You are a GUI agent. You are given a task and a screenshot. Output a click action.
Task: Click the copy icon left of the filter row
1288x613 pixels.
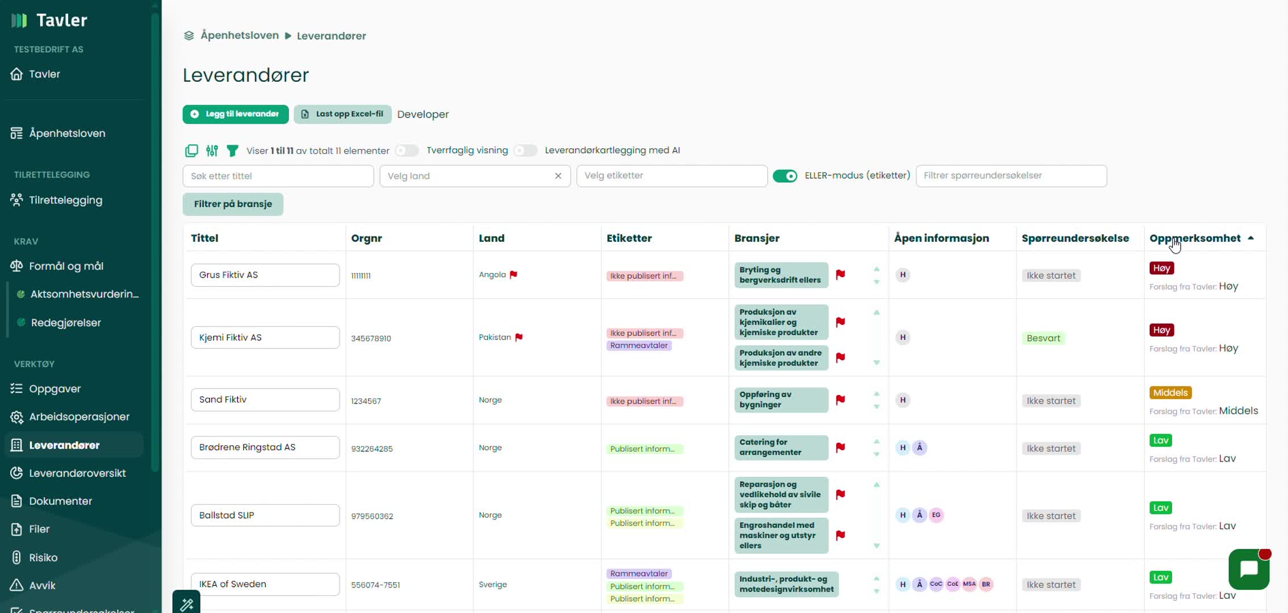tap(191, 150)
